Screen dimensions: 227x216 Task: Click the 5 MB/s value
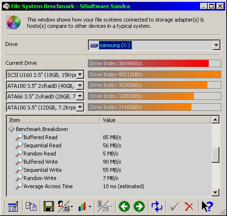(x=110, y=154)
